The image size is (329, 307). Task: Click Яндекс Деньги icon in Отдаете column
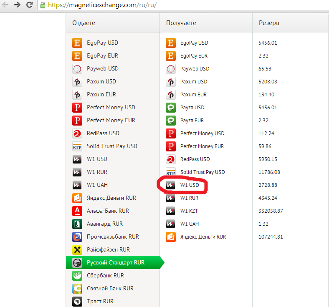[x=77, y=198]
